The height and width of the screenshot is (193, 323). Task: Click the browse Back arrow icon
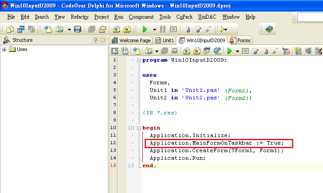222,29
